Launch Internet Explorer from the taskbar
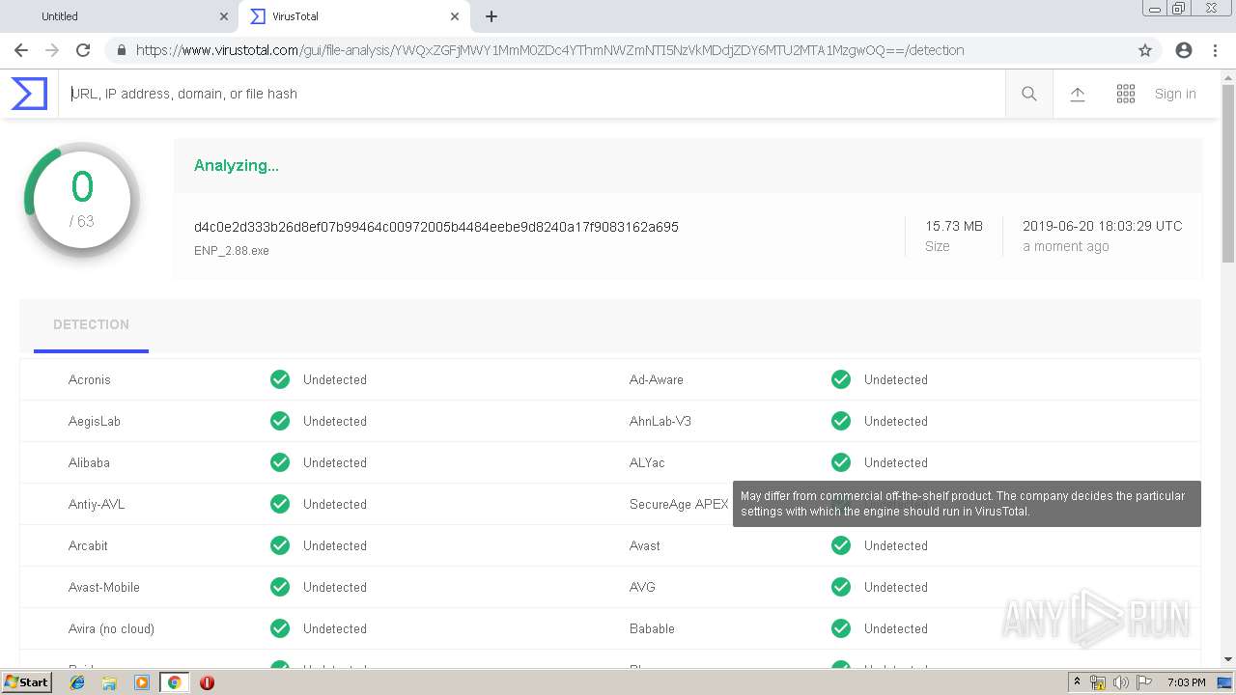This screenshot has height=695, width=1236. (77, 682)
